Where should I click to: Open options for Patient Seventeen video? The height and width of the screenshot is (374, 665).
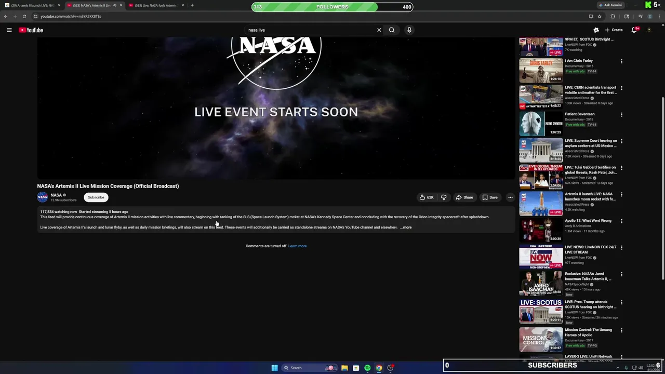[621, 115]
